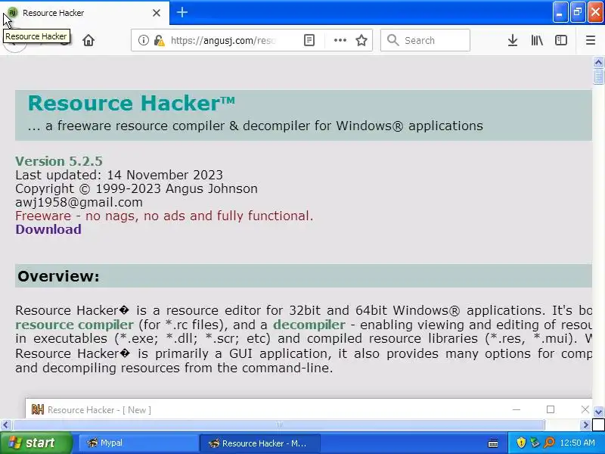The width and height of the screenshot is (605, 454).
Task: Select the Resource Hacker browser tab
Action: click(x=84, y=13)
